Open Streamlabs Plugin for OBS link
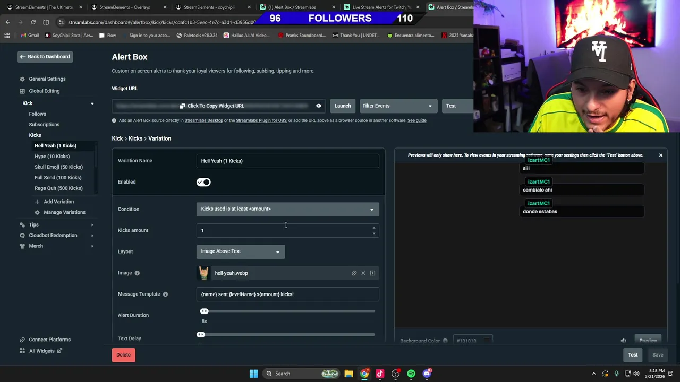The height and width of the screenshot is (382, 680). (261, 120)
